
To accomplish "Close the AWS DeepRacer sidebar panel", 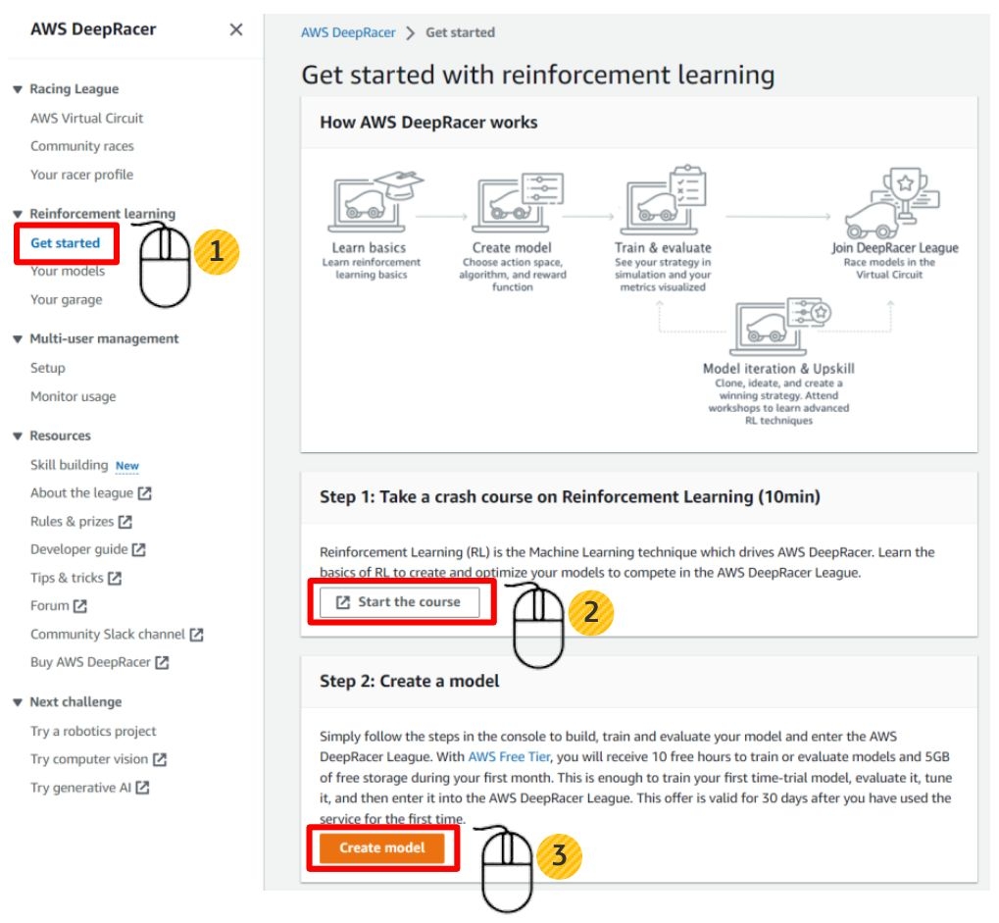I will [x=235, y=29].
